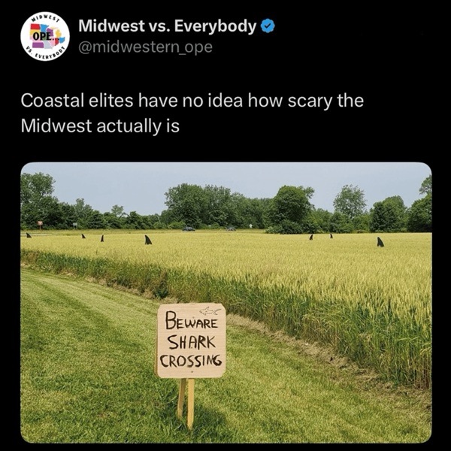Screen dimensions: 451x451
Task: Open the Midwest vs. Everybody profile avatar
Action: point(45,36)
